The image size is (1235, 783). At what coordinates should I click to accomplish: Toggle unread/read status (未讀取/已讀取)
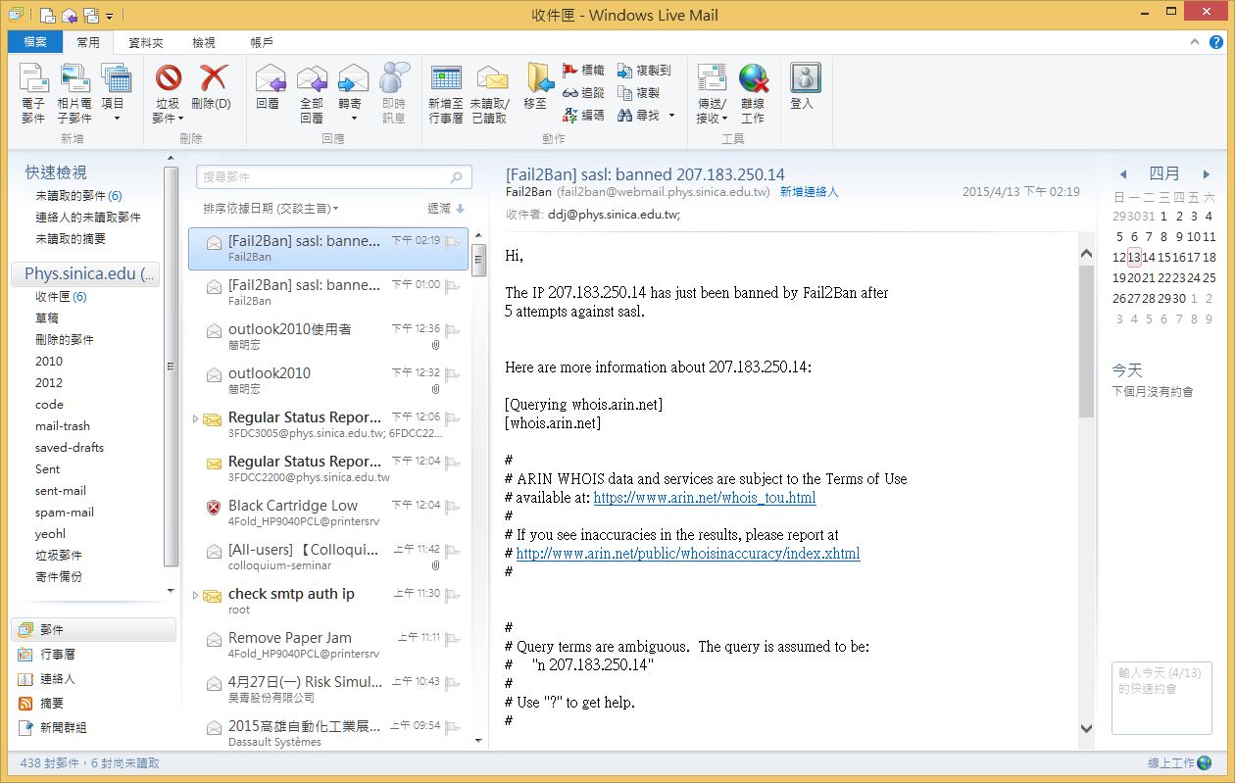(490, 93)
